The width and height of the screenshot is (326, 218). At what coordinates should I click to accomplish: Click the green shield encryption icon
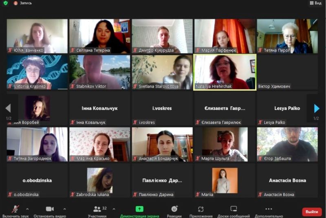tap(6, 3)
